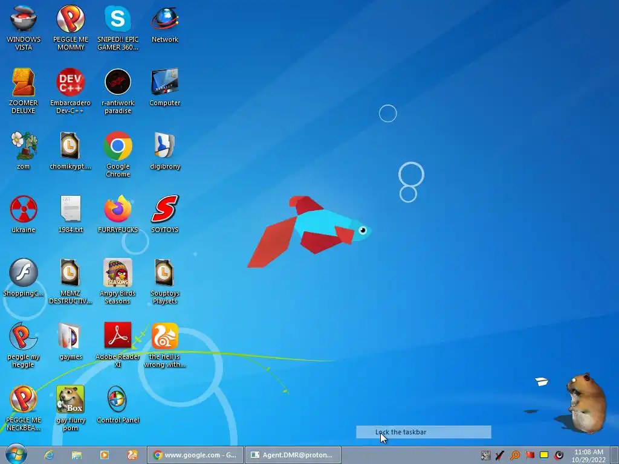Launch UC Browser from taskbar pin
The height and width of the screenshot is (464, 619).
132,455
